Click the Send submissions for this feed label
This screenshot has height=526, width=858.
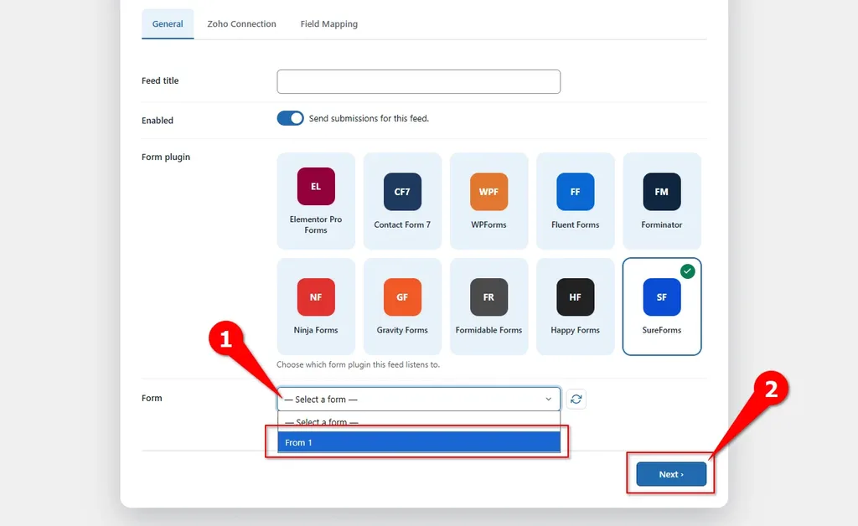click(369, 118)
